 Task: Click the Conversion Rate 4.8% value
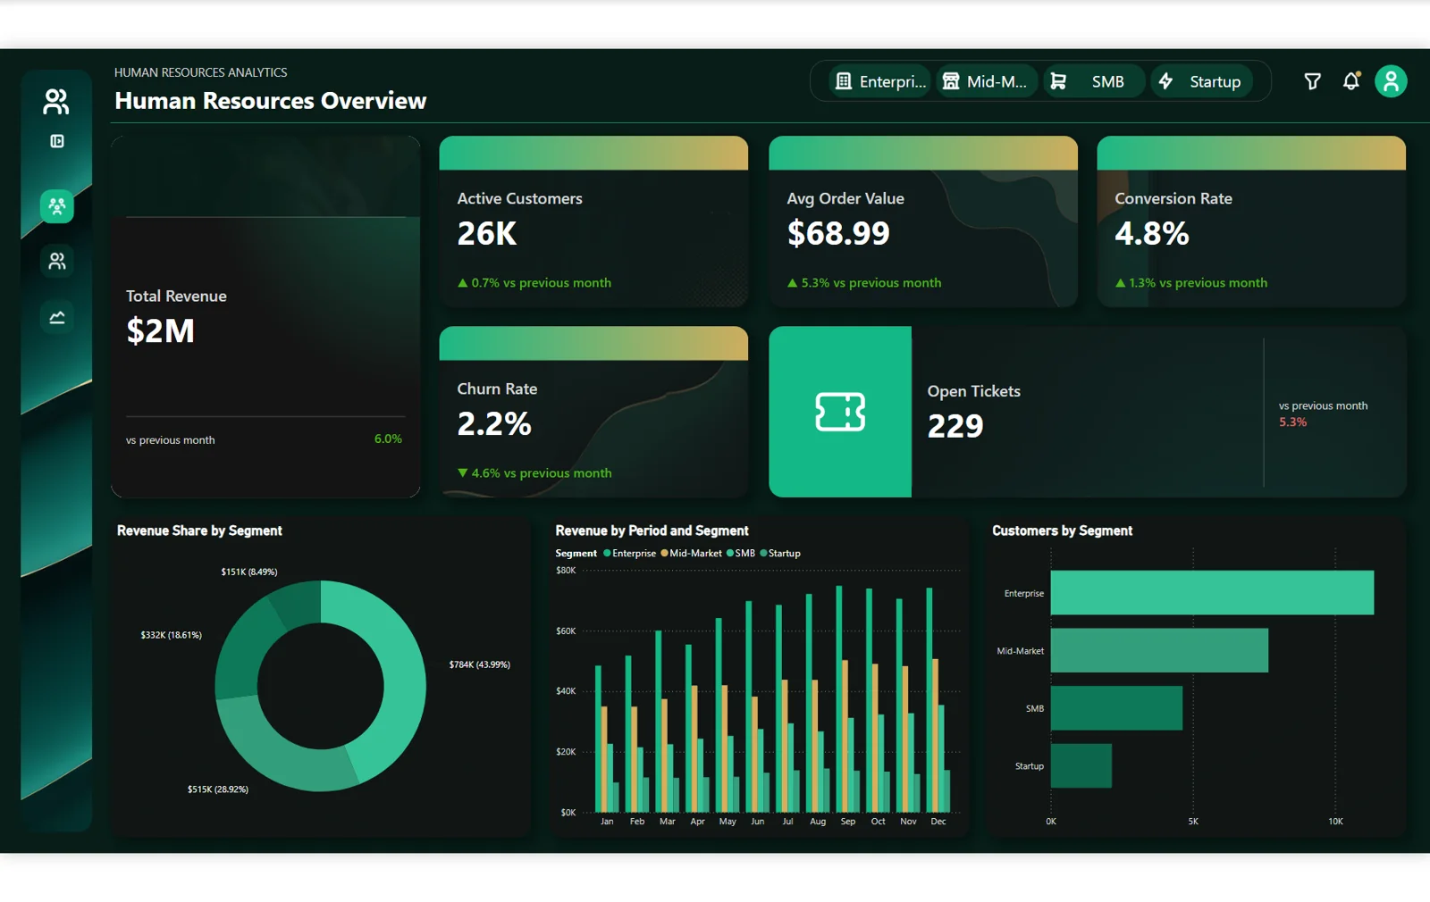[x=1152, y=234]
